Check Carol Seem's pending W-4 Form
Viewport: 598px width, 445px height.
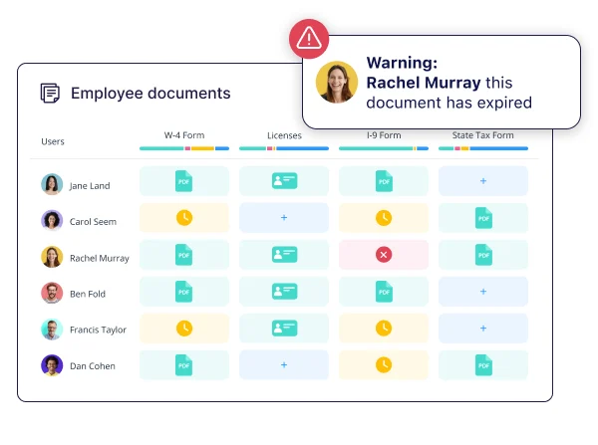point(184,218)
